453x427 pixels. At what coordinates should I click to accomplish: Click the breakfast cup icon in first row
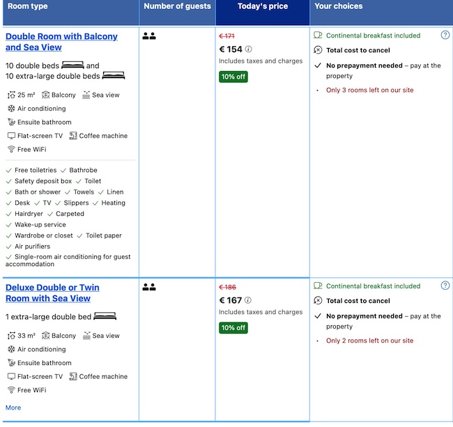[x=318, y=35]
